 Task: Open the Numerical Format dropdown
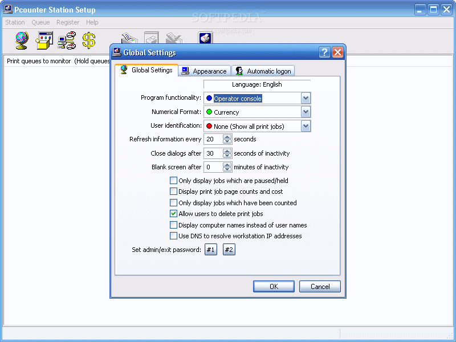[306, 112]
